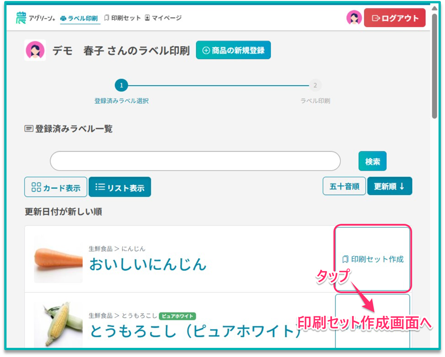Click the Agri-n logo in header

35,18
